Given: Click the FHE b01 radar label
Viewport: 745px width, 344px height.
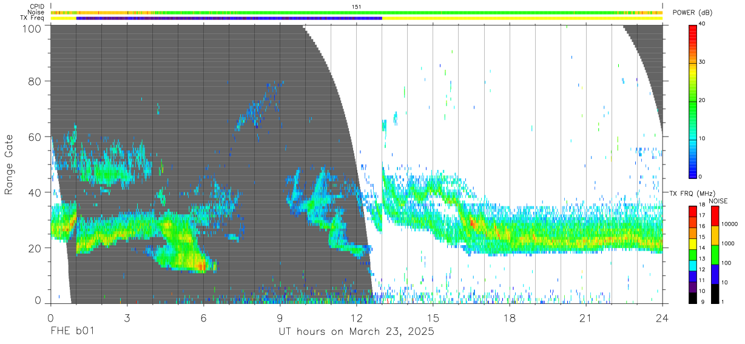Looking at the screenshot, I should tap(72, 331).
